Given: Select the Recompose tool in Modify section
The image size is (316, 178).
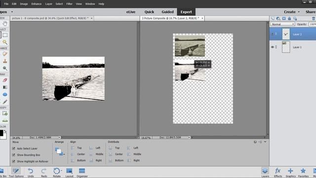Looking at the screenshot, I should [x=5, y=113].
